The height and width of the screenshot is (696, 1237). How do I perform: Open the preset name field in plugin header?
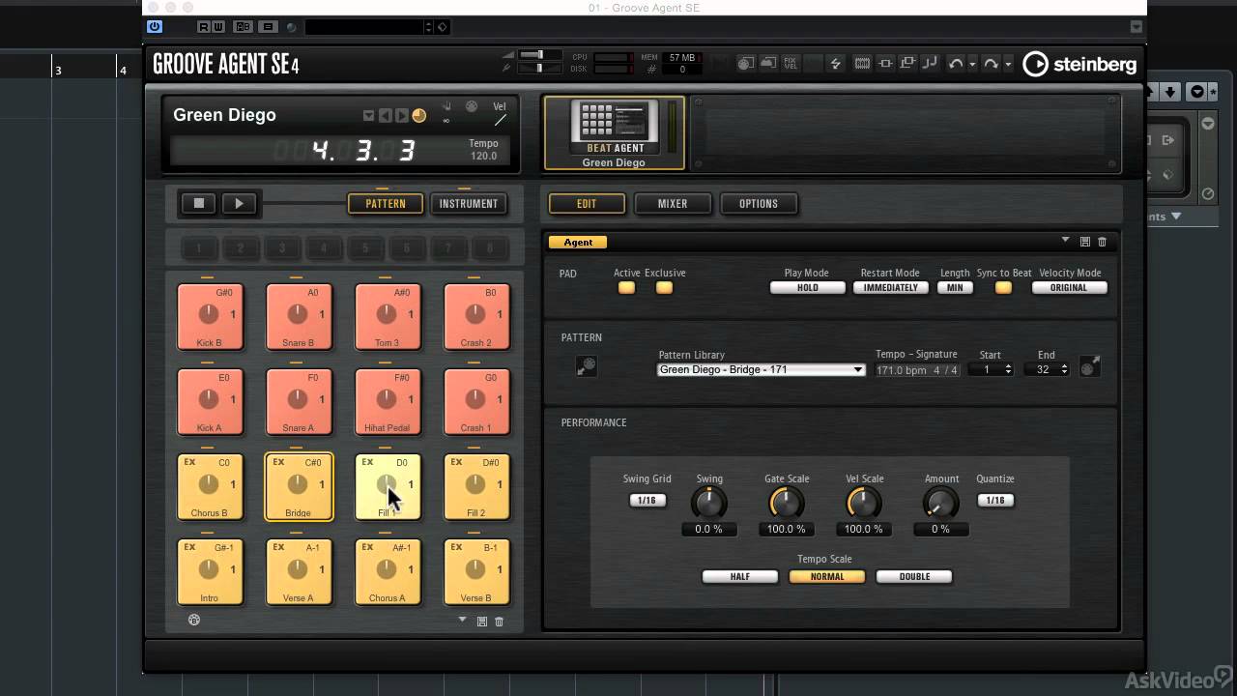pyautogui.click(x=366, y=27)
